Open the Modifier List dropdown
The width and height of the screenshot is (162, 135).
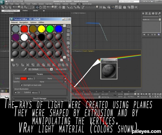[x=151, y=19]
